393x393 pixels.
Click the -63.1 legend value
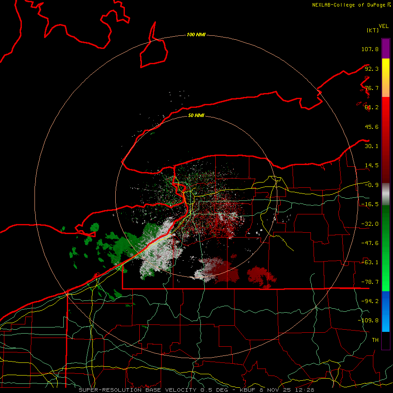[x=370, y=262]
